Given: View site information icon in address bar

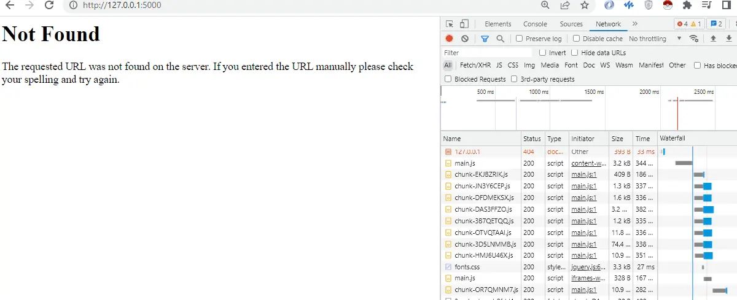Looking at the screenshot, I should click(73, 5).
